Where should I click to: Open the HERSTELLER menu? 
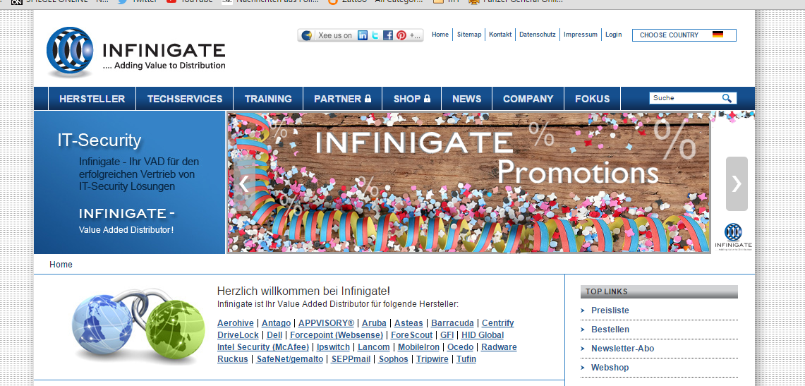92,99
